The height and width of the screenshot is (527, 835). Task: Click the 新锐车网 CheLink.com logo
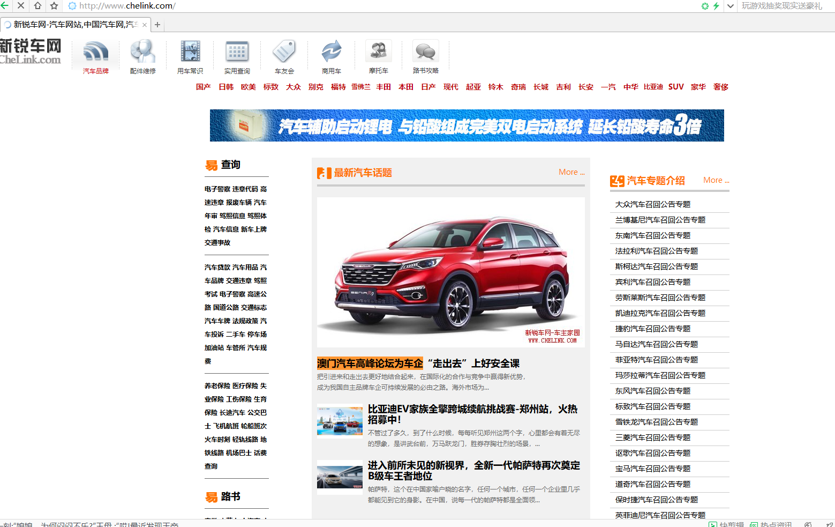click(x=31, y=51)
